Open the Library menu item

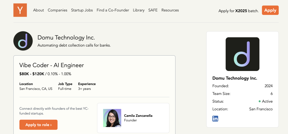point(139,10)
